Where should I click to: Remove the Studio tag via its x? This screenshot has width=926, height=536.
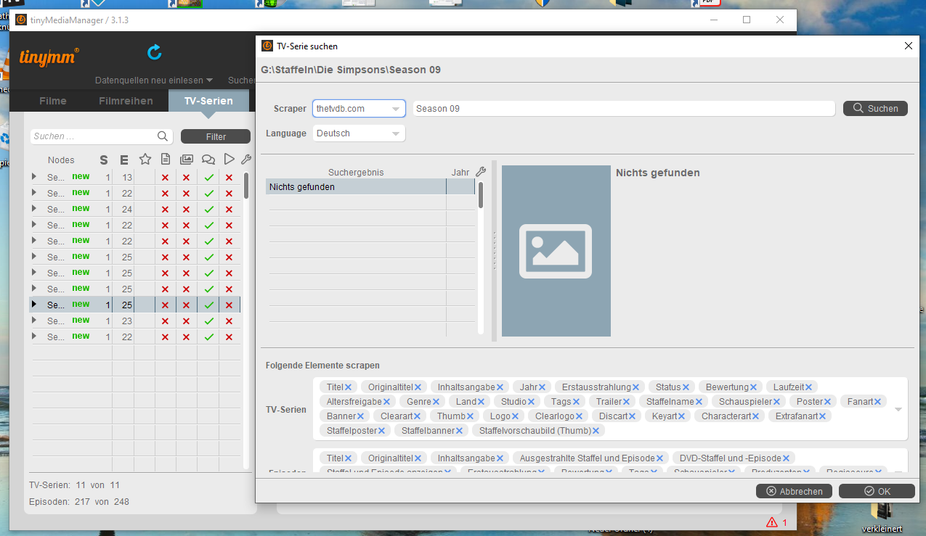[x=531, y=402]
